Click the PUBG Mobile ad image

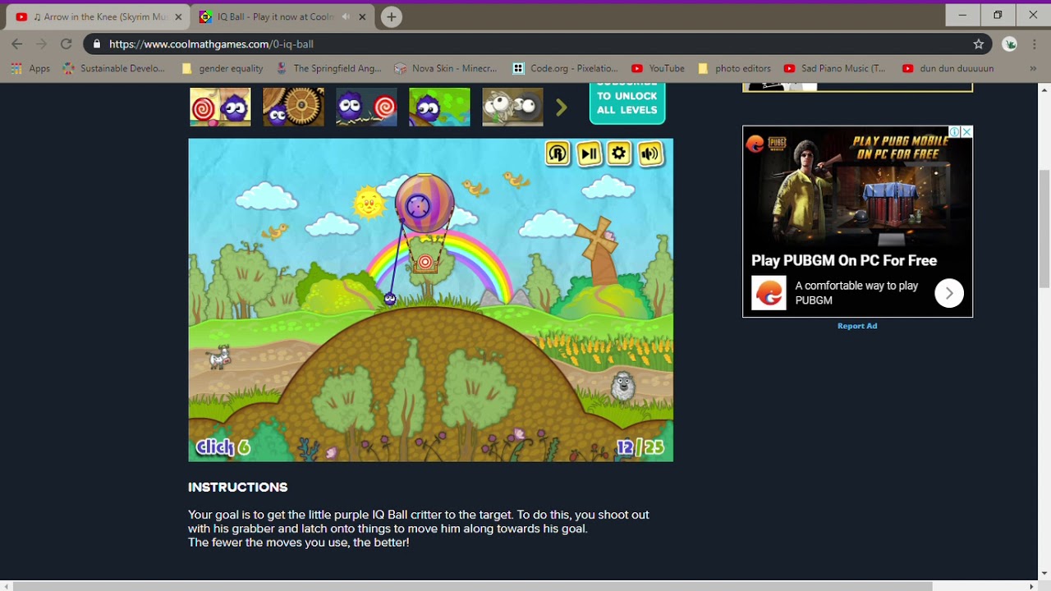857,186
